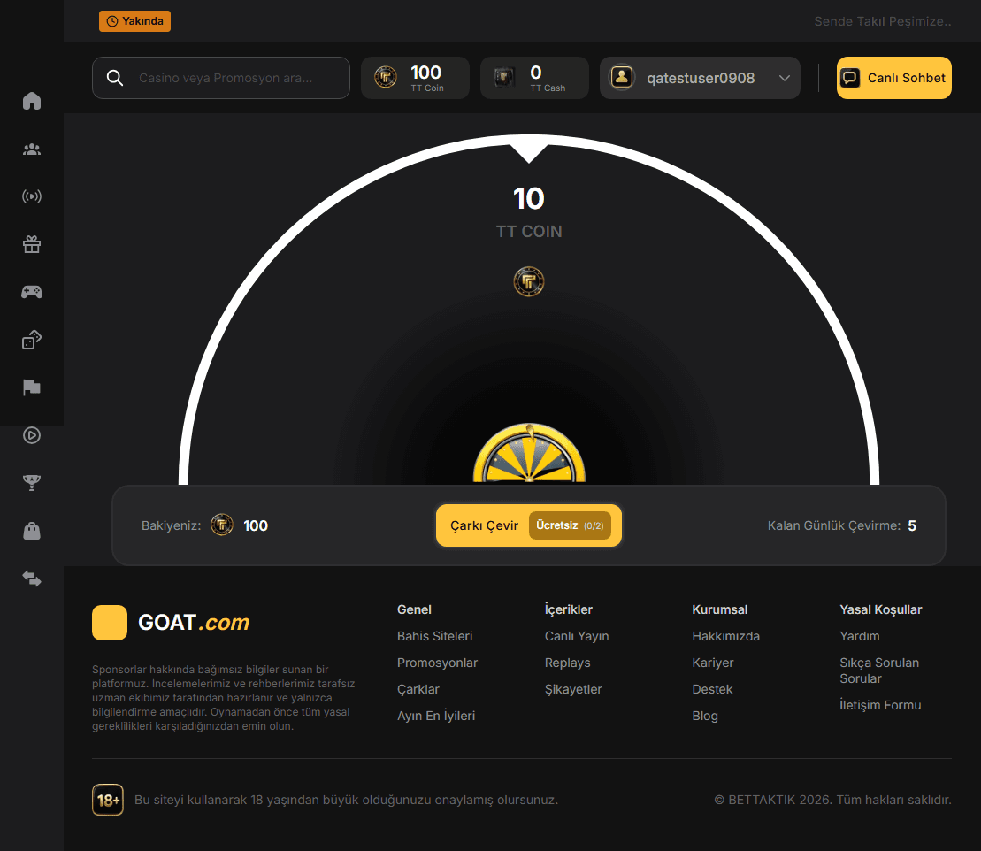Click the Casino veya Promosyon search field
The height and width of the screenshot is (851, 981).
(x=221, y=78)
